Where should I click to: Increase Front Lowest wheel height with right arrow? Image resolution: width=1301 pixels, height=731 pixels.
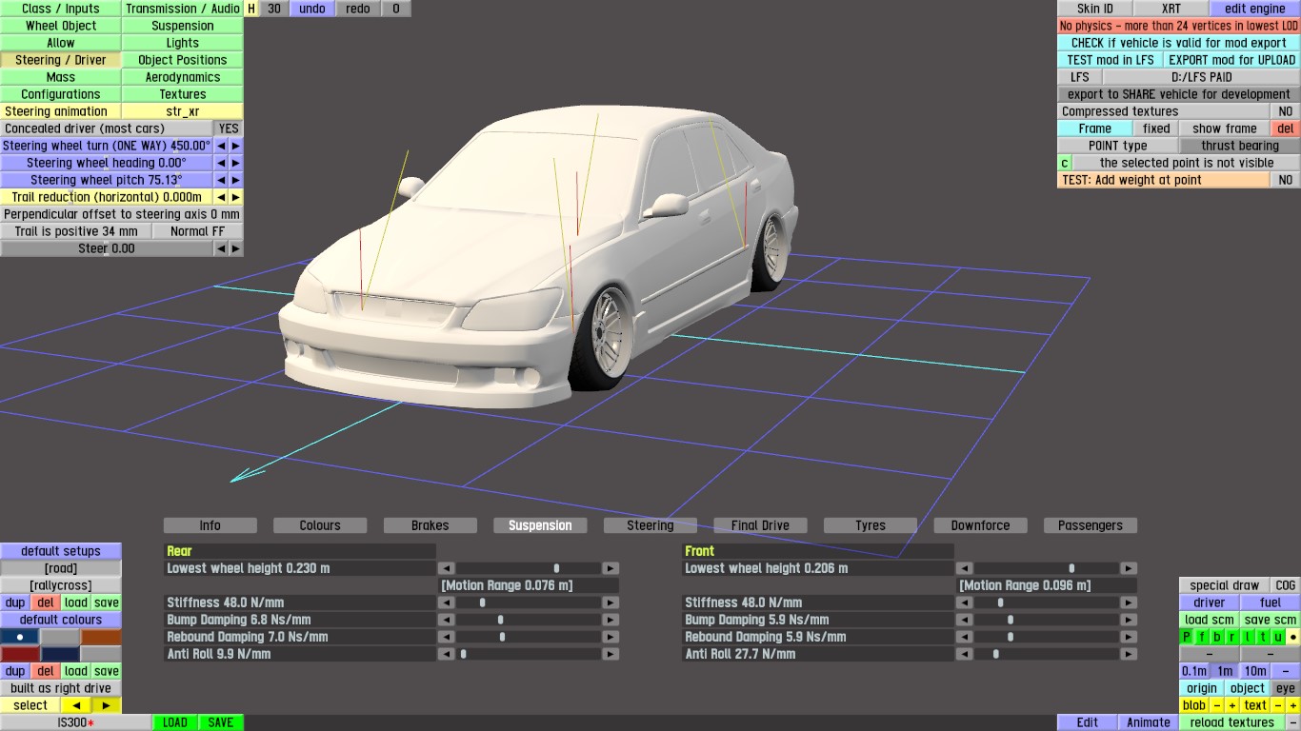coord(1130,568)
